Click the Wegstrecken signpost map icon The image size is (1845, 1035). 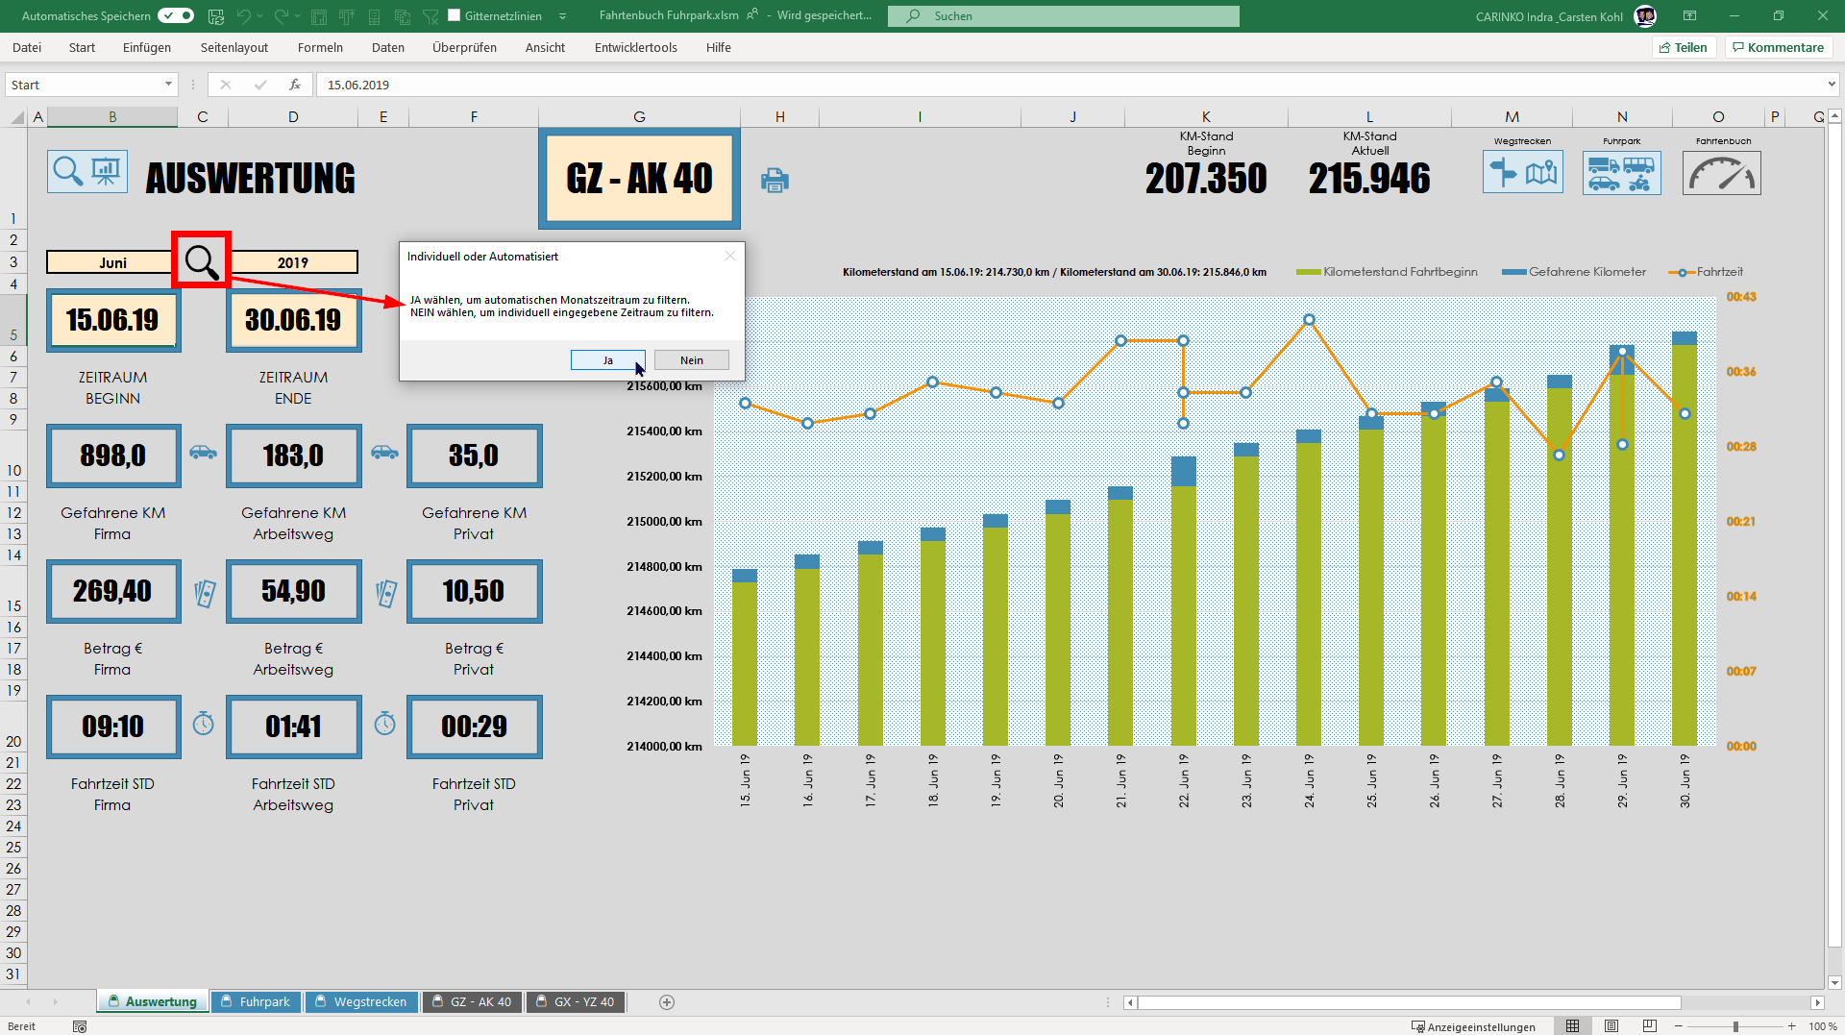(x=1522, y=173)
